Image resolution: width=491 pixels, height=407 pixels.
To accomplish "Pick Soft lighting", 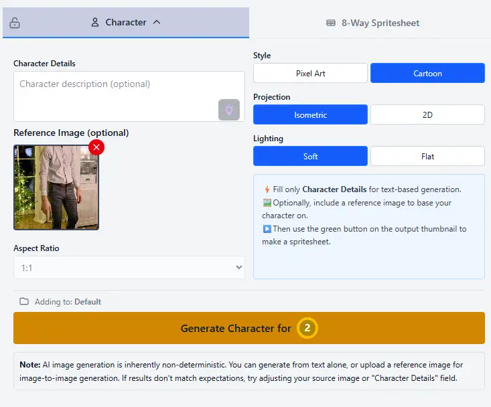I will pyautogui.click(x=310, y=156).
